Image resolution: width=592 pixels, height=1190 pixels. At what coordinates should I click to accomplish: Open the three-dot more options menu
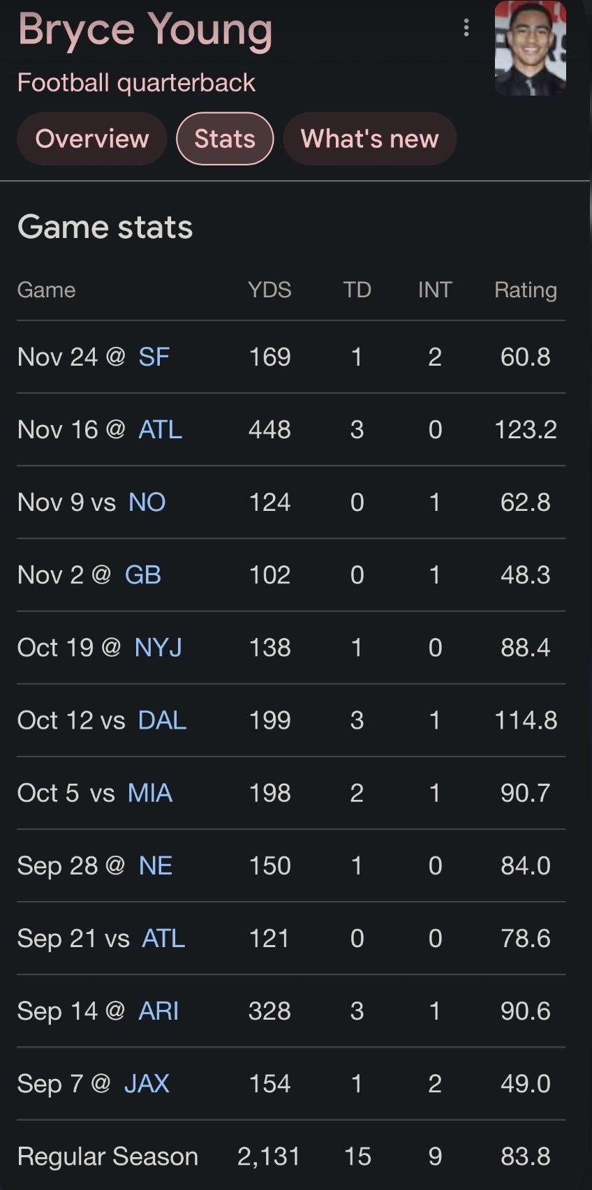coord(466,28)
